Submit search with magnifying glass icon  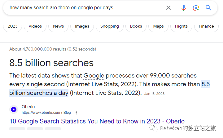point(208,8)
